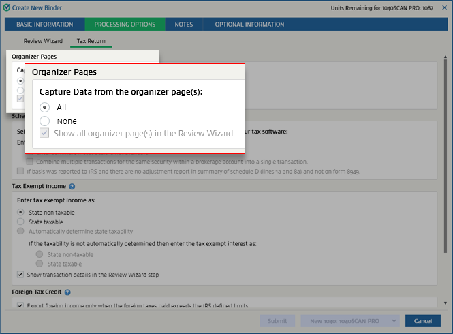Click the help icon beside Tax Exempt Income
Screen dimensions: 453x334
[x=72, y=186]
